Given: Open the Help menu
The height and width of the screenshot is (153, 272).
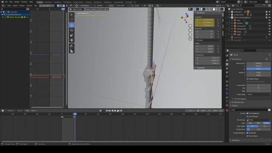Looking at the screenshot, I should pyautogui.click(x=31, y=2).
